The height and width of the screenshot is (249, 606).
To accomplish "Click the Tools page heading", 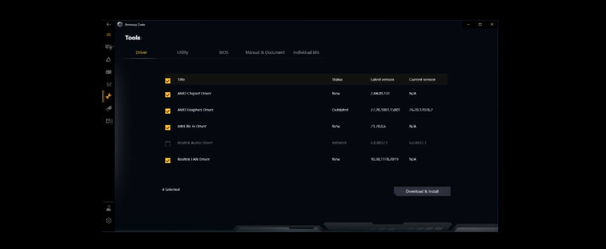I will pyautogui.click(x=133, y=38).
